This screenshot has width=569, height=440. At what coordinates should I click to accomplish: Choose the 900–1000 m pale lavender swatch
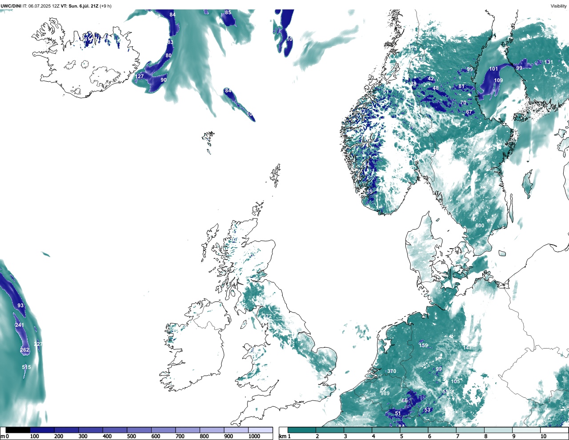point(236,430)
